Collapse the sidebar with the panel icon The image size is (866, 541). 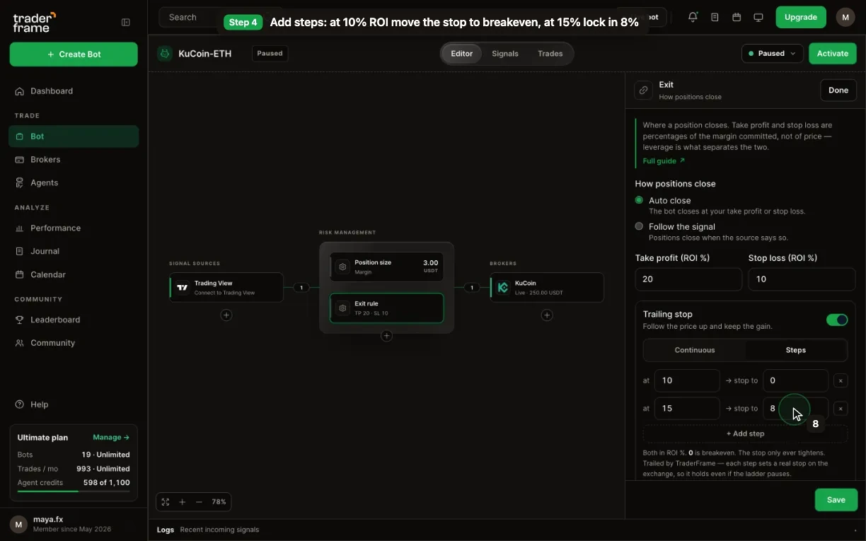click(126, 22)
